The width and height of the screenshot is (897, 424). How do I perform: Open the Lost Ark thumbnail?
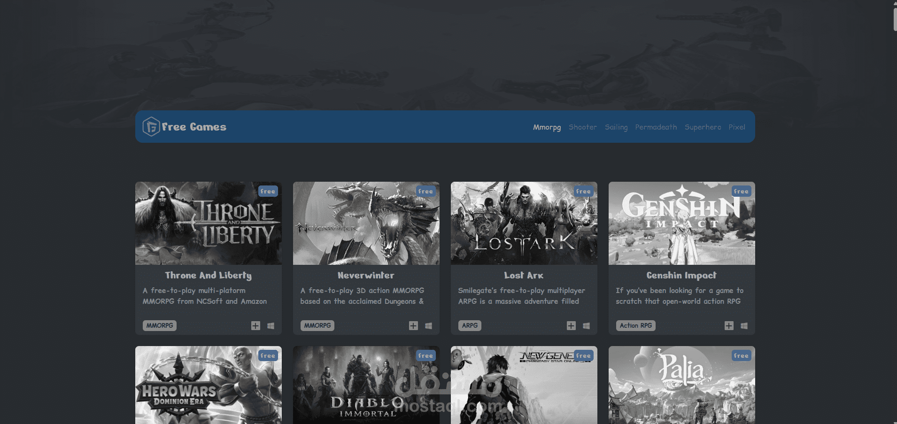[524, 224]
